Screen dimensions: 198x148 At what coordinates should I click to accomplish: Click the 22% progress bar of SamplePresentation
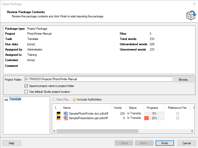pyautogui.click(x=155, y=118)
